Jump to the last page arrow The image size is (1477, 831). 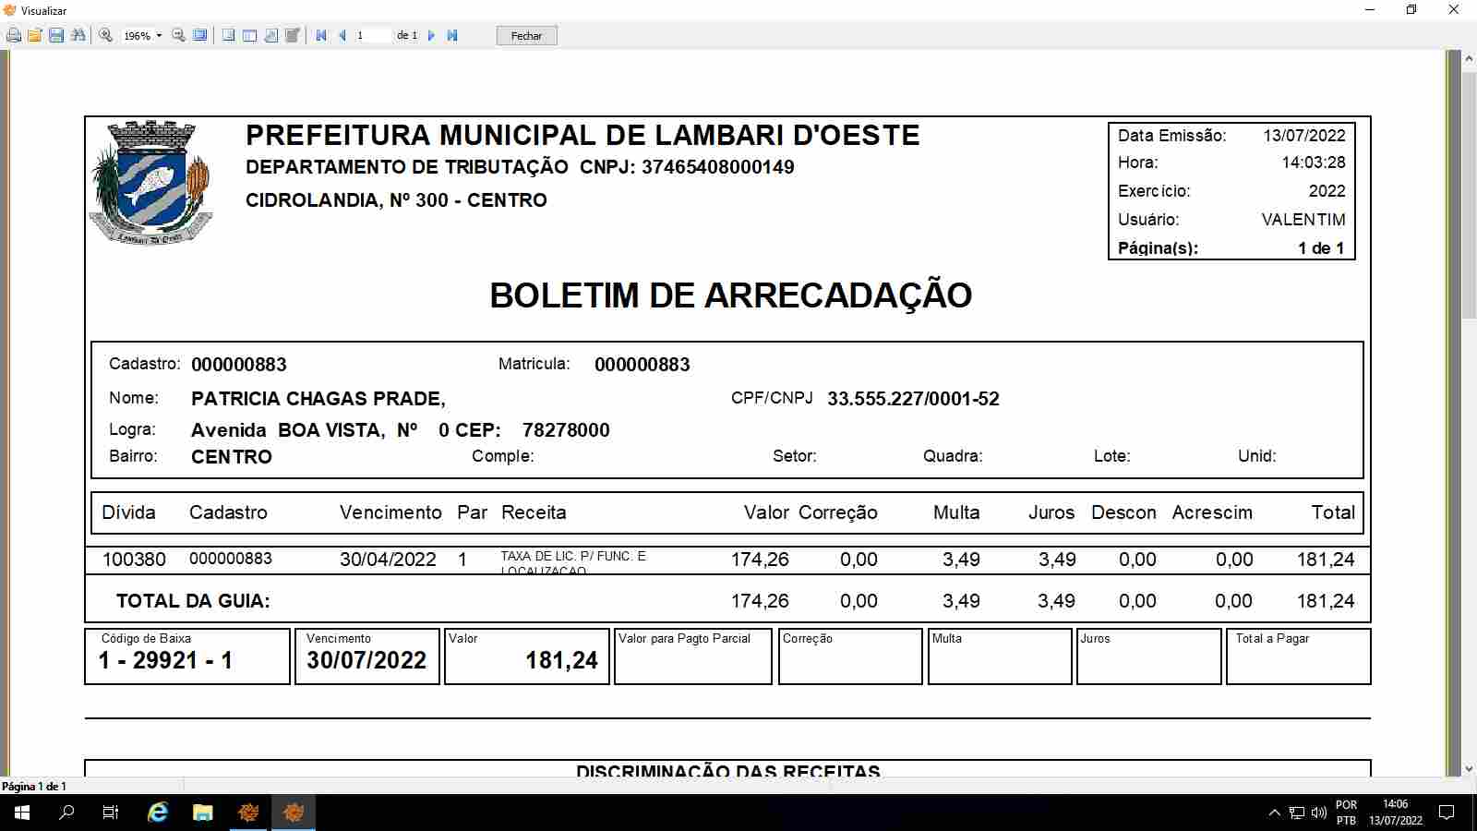point(452,35)
